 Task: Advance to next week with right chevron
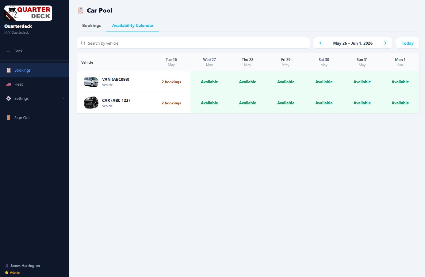click(385, 43)
